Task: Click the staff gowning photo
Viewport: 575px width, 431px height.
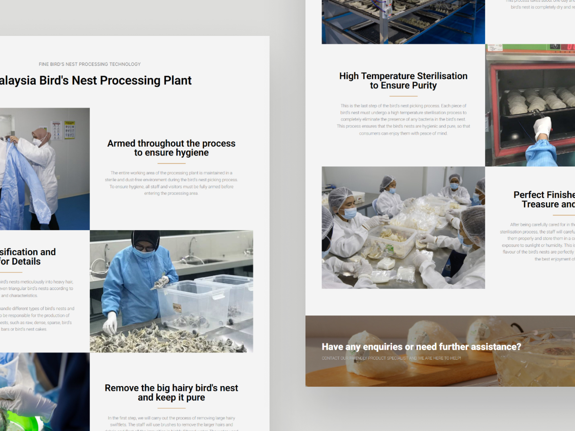Action: pyautogui.click(x=45, y=169)
